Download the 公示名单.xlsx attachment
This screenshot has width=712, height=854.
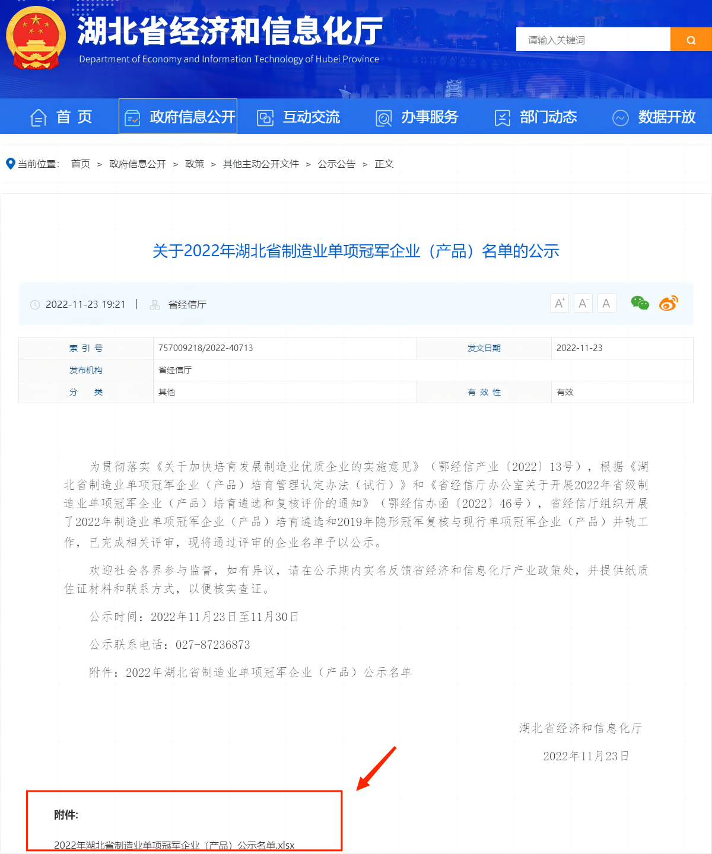click(x=174, y=845)
